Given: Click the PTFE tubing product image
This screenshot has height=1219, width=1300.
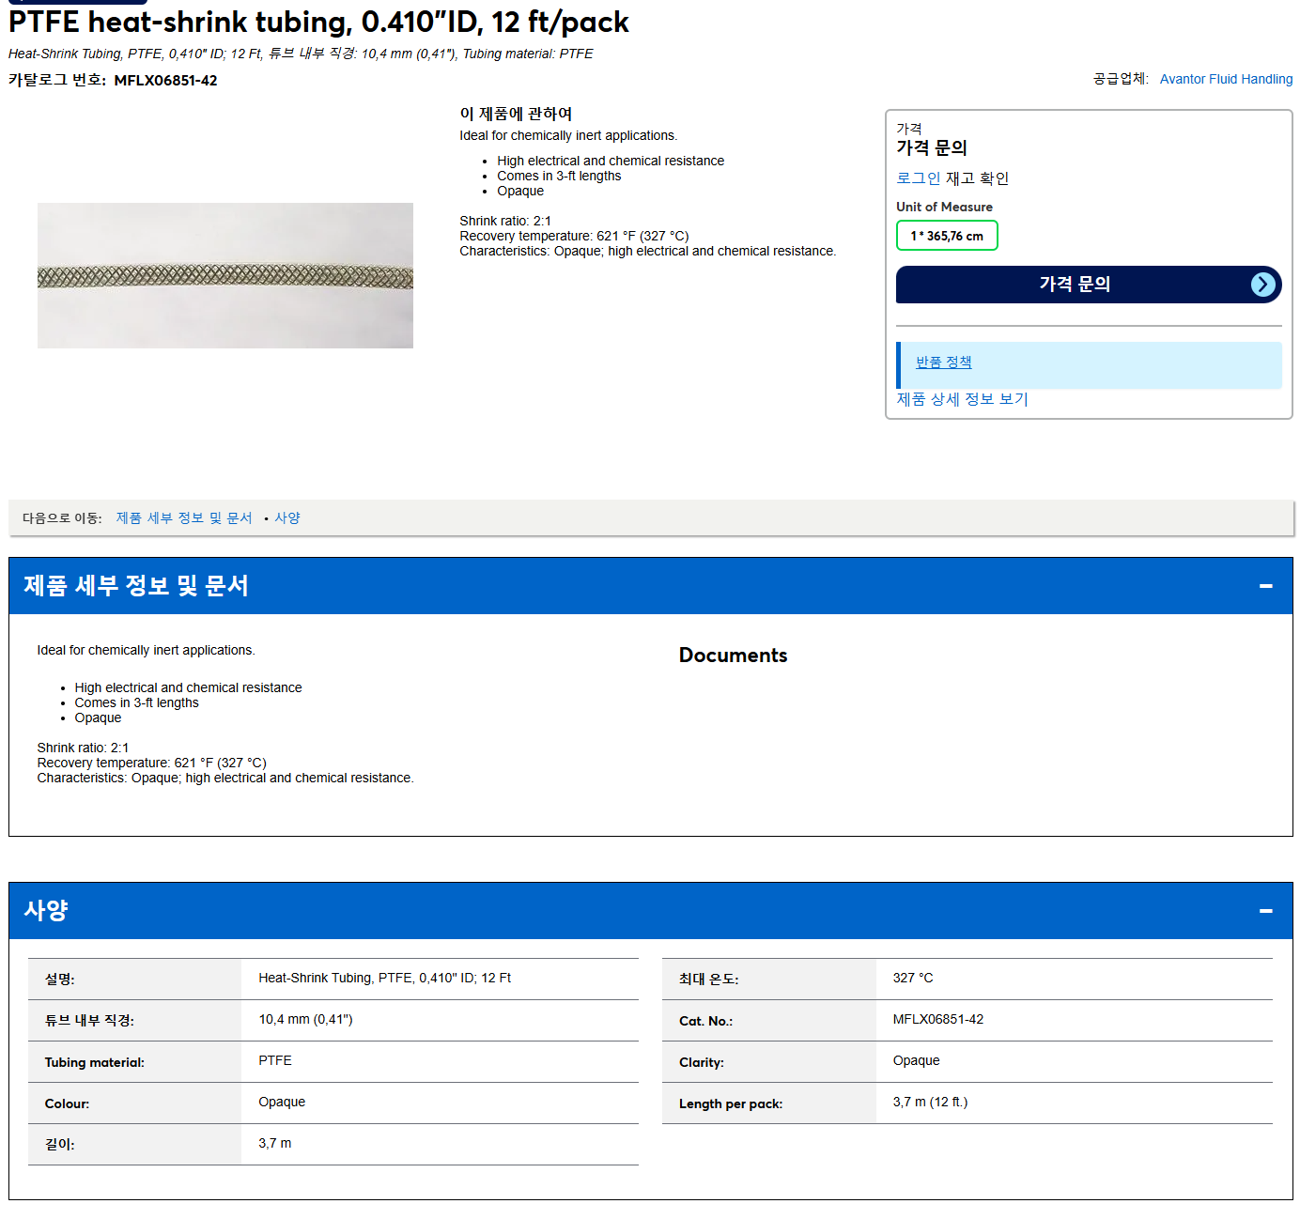Looking at the screenshot, I should click(x=225, y=275).
